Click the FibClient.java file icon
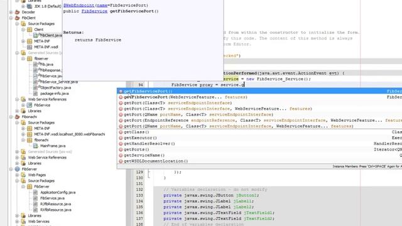 point(36,35)
